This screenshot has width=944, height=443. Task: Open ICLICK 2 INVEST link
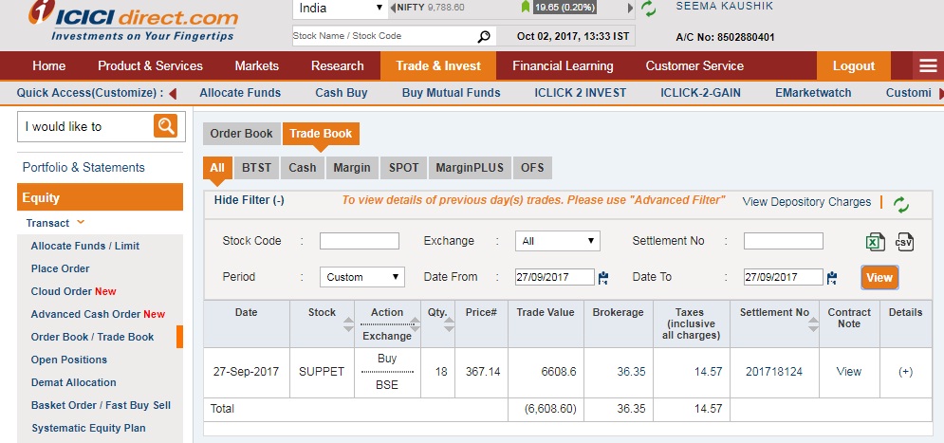coord(581,93)
